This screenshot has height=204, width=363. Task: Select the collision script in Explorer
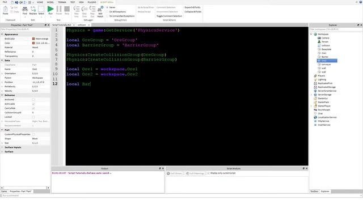point(326,45)
